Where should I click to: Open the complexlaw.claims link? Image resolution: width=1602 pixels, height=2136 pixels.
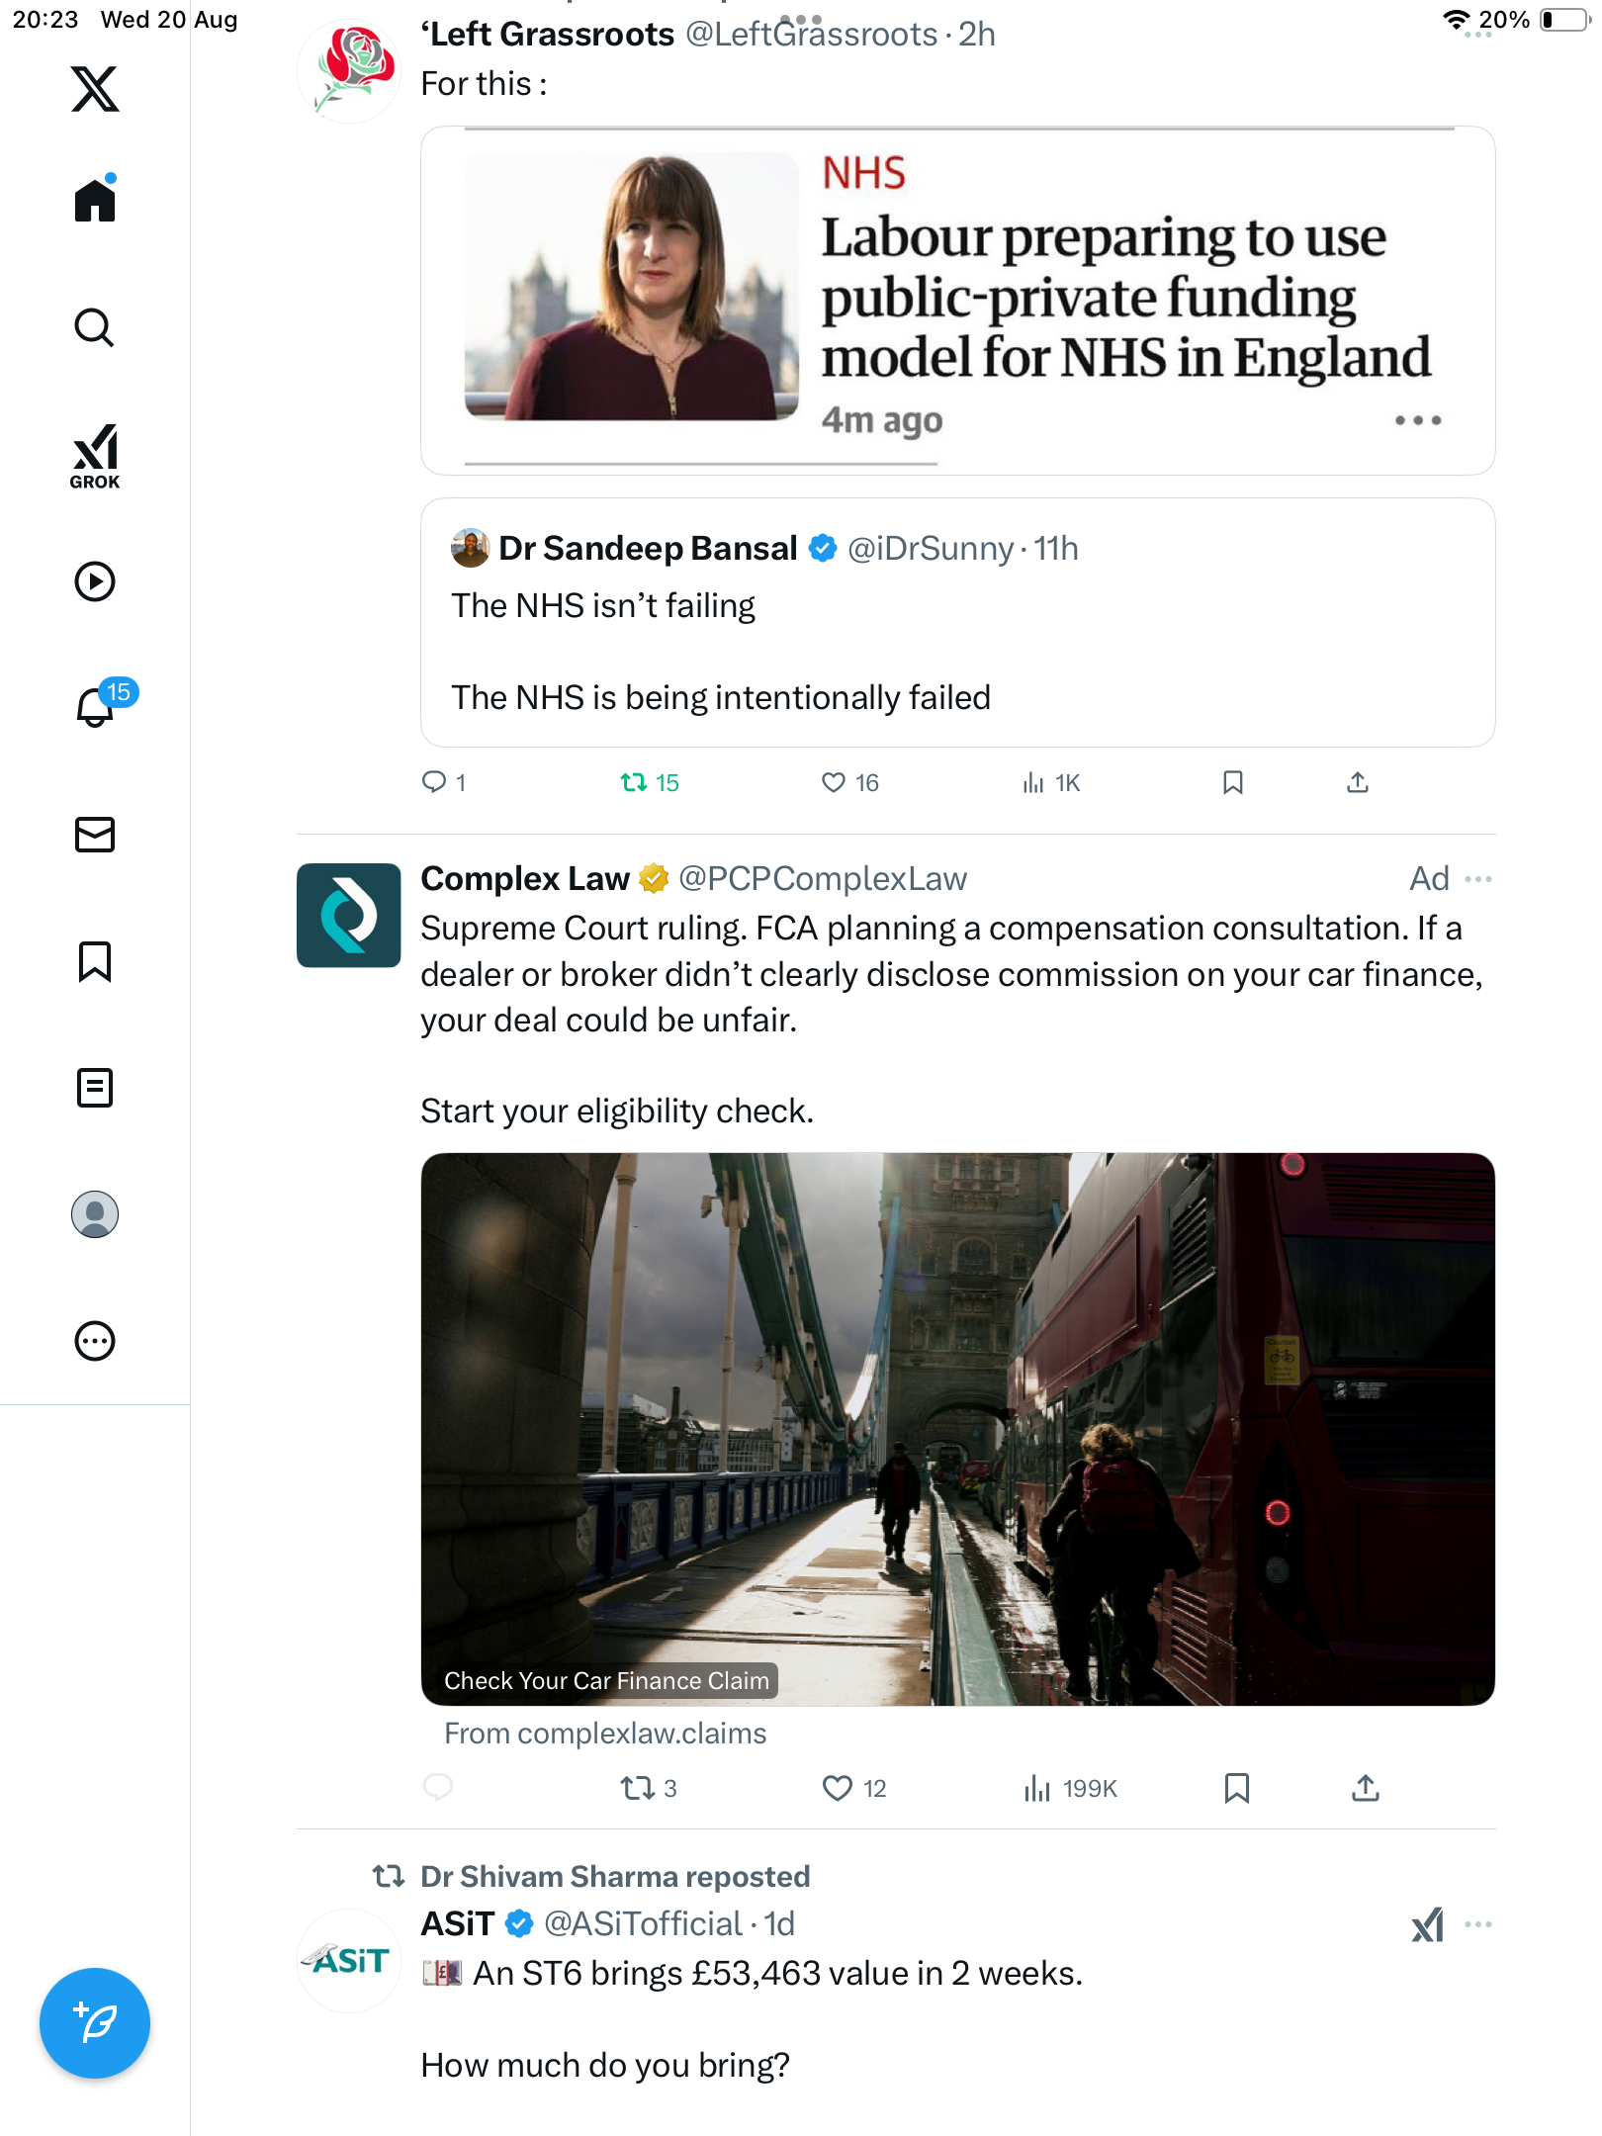point(605,1734)
